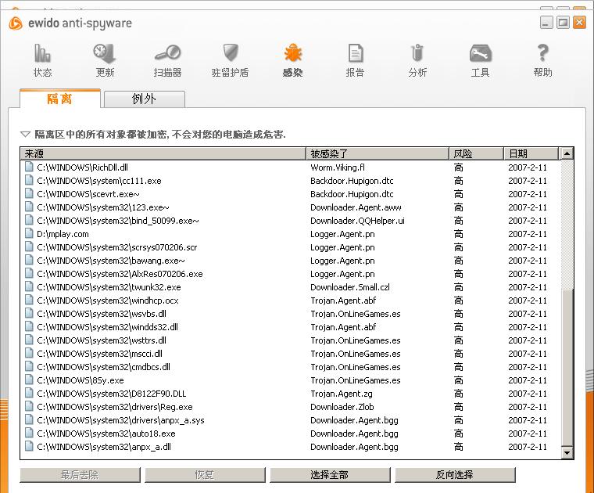Select the 感染 infections bug icon
The width and height of the screenshot is (594, 493).
coord(292,53)
